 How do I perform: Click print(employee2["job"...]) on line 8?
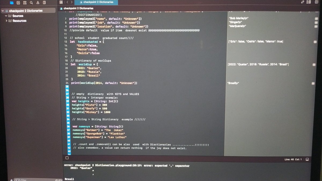click(x=104, y=23)
